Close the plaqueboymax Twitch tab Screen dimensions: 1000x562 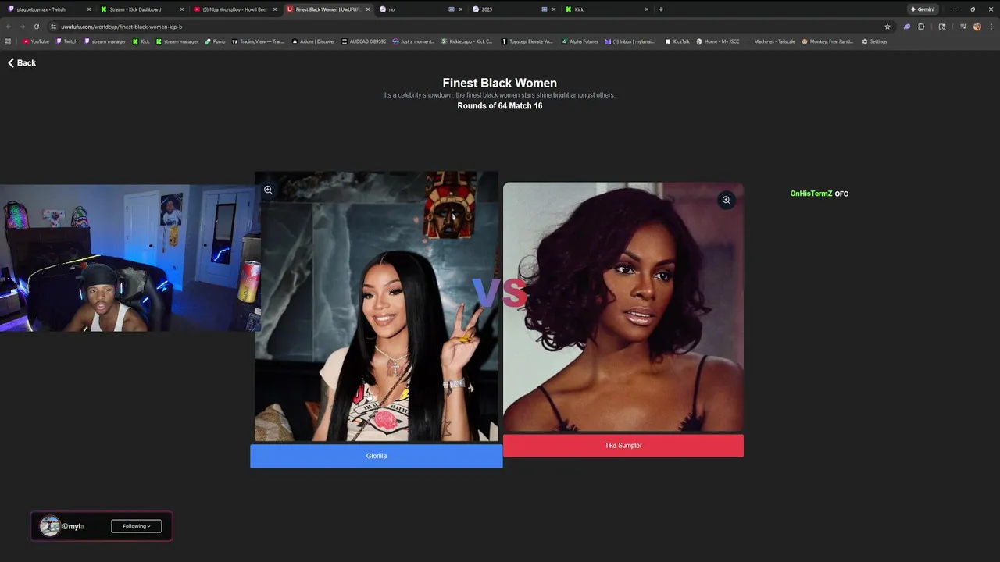(89, 9)
